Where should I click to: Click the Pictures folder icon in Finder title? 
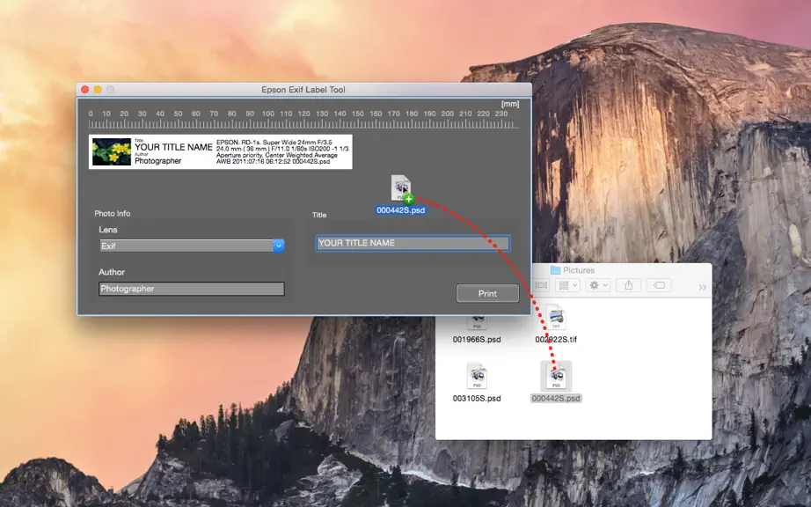556,270
